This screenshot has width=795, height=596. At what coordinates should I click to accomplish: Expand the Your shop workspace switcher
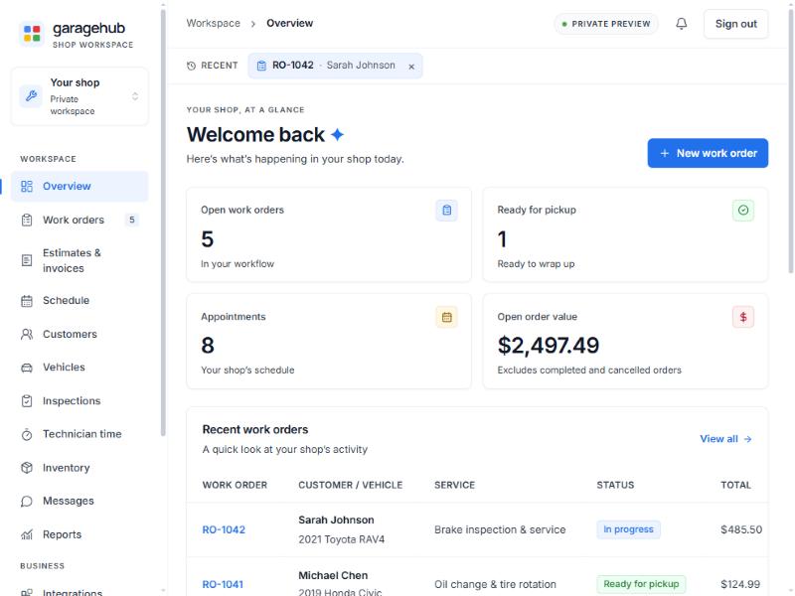click(x=79, y=96)
